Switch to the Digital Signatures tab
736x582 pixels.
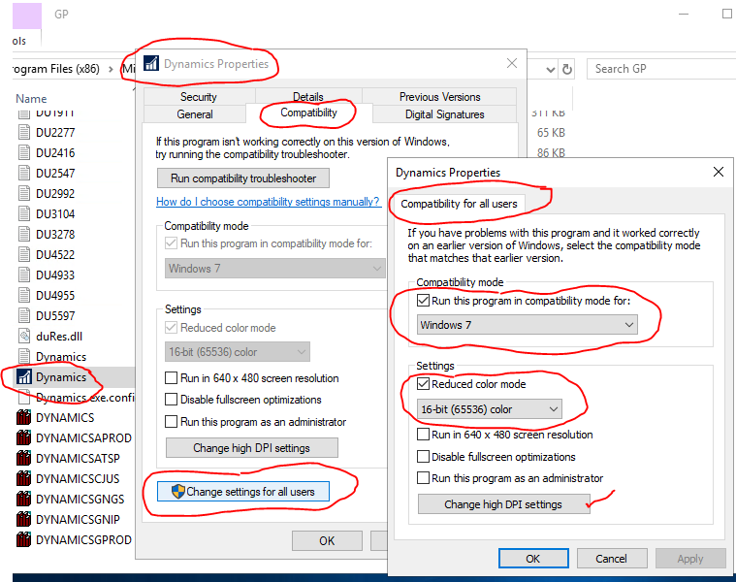(444, 114)
